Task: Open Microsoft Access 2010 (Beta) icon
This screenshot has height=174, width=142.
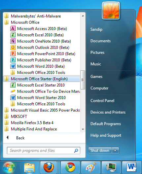Action: click(13, 28)
